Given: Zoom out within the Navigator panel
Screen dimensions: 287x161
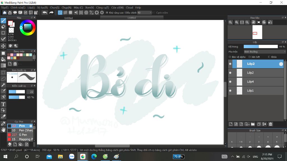Looking at the screenshot, I should (x=247, y=22).
